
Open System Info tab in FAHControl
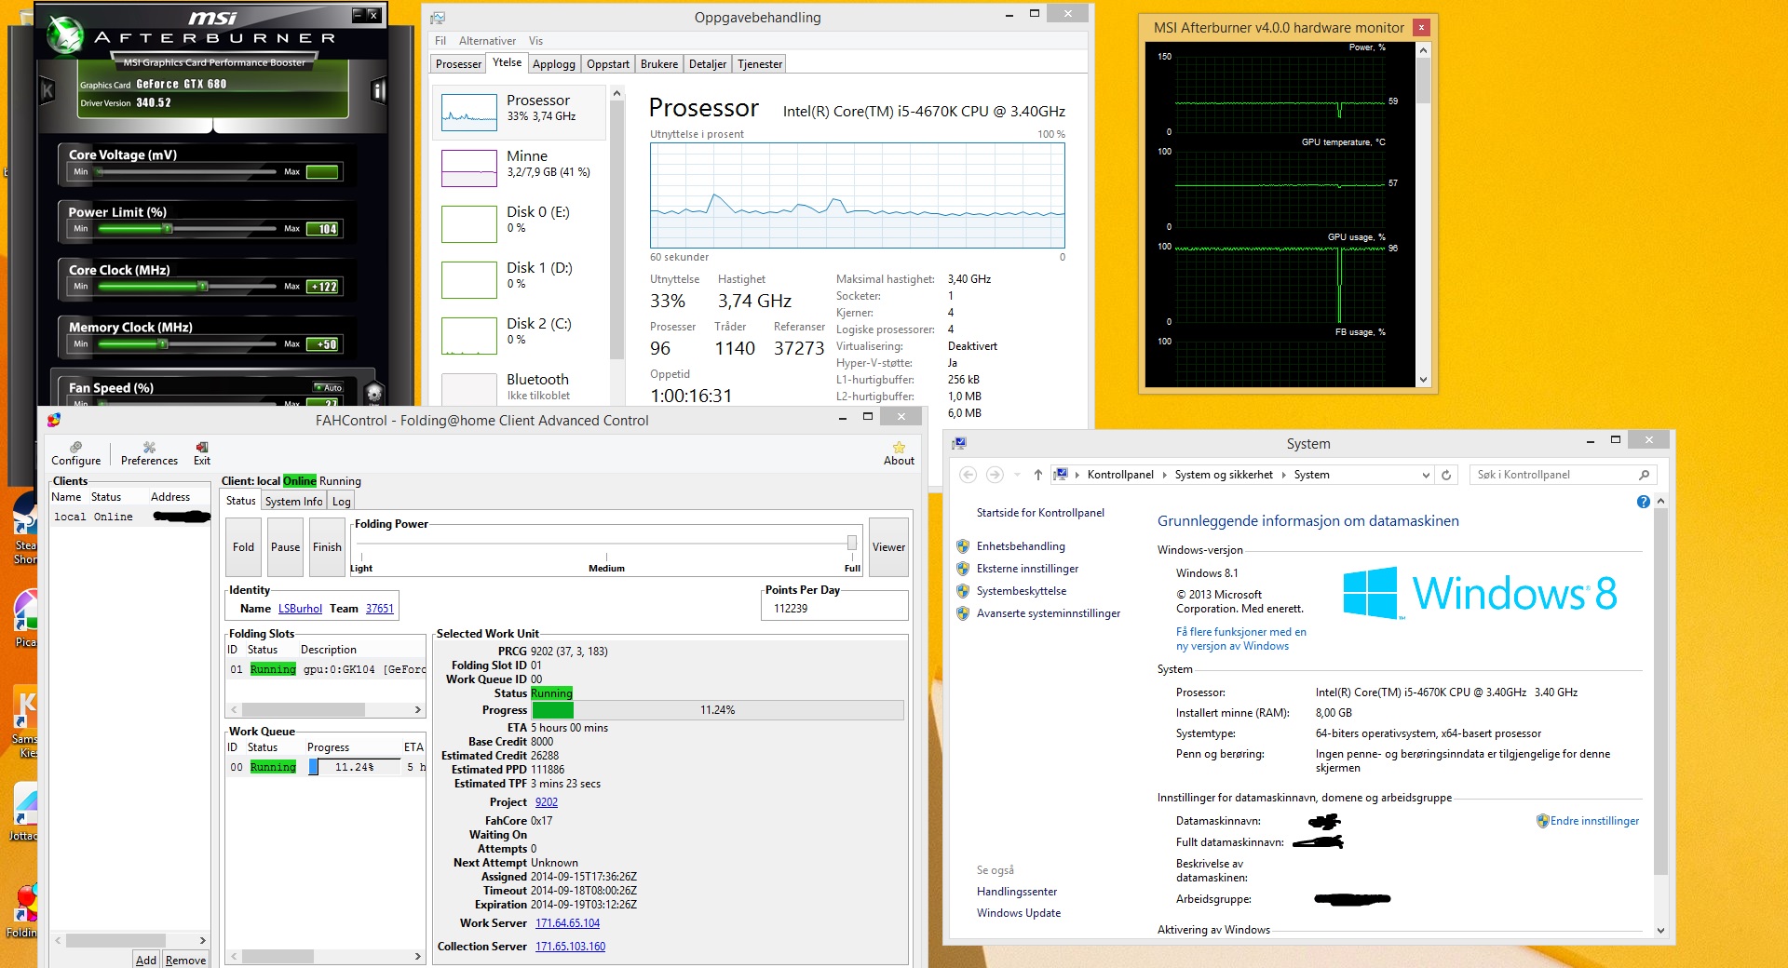point(293,502)
